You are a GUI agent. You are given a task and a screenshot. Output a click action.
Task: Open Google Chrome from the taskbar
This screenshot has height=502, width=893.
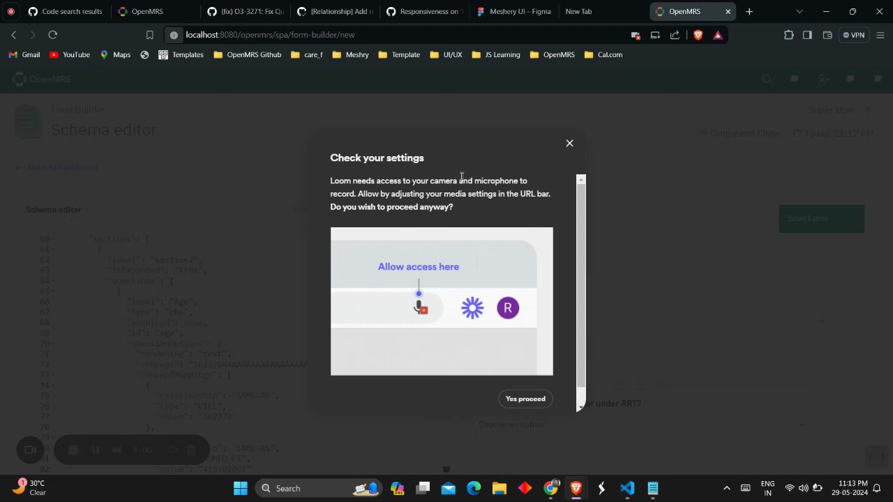coord(550,488)
